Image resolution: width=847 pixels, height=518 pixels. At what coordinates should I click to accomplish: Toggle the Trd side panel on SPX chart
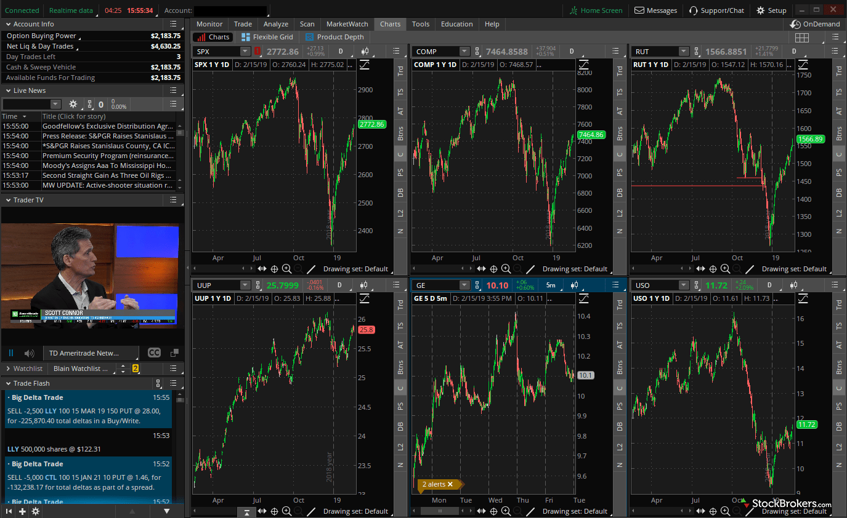[x=400, y=71]
